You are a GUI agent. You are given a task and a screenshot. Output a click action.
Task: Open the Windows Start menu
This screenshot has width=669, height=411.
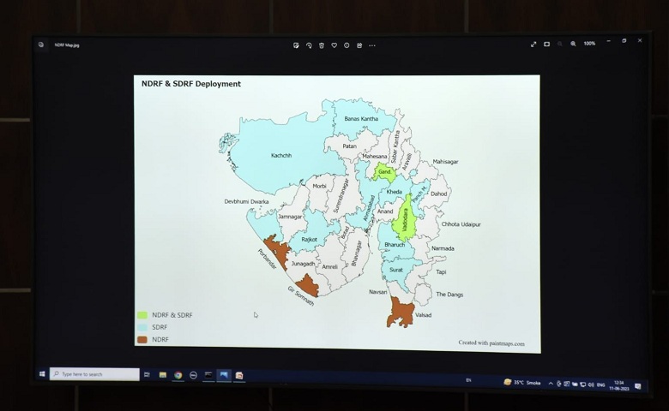pyautogui.click(x=42, y=374)
